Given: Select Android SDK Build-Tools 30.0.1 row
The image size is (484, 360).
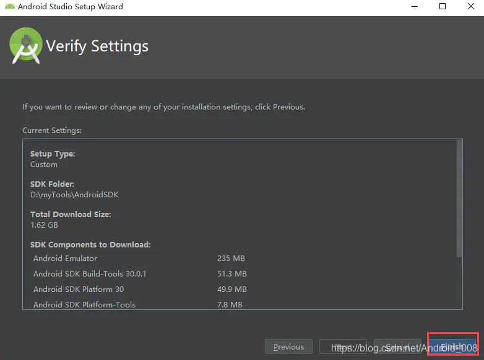Looking at the screenshot, I should 140,273.
